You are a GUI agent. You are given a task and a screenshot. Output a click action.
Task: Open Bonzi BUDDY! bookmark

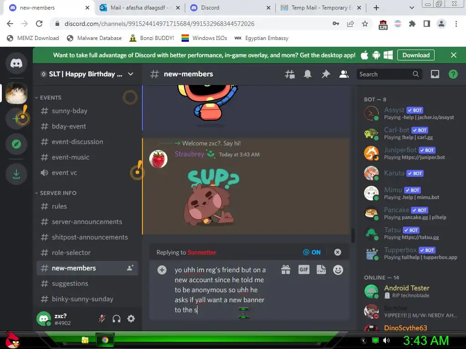click(x=152, y=38)
